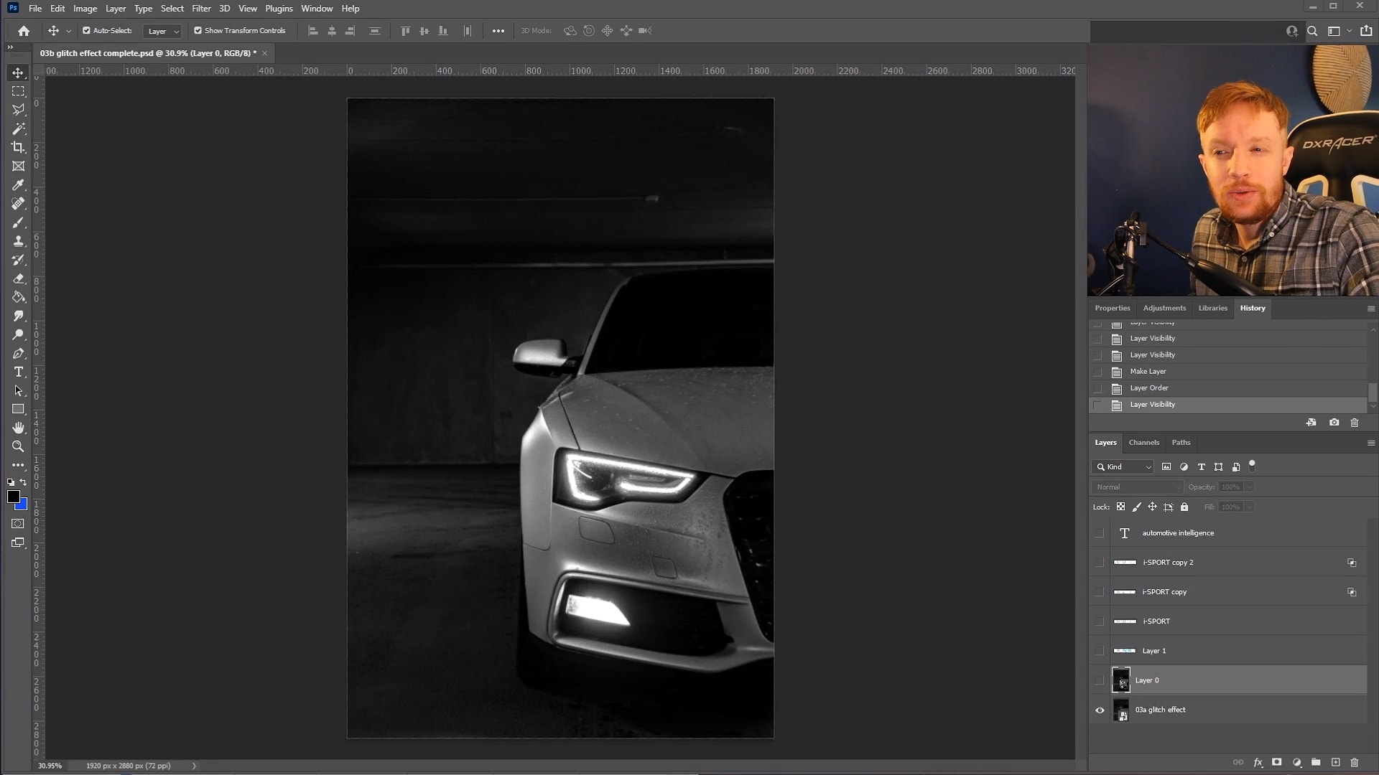Image resolution: width=1379 pixels, height=775 pixels.
Task: Open the Kind filter dropdown
Action: (1124, 467)
